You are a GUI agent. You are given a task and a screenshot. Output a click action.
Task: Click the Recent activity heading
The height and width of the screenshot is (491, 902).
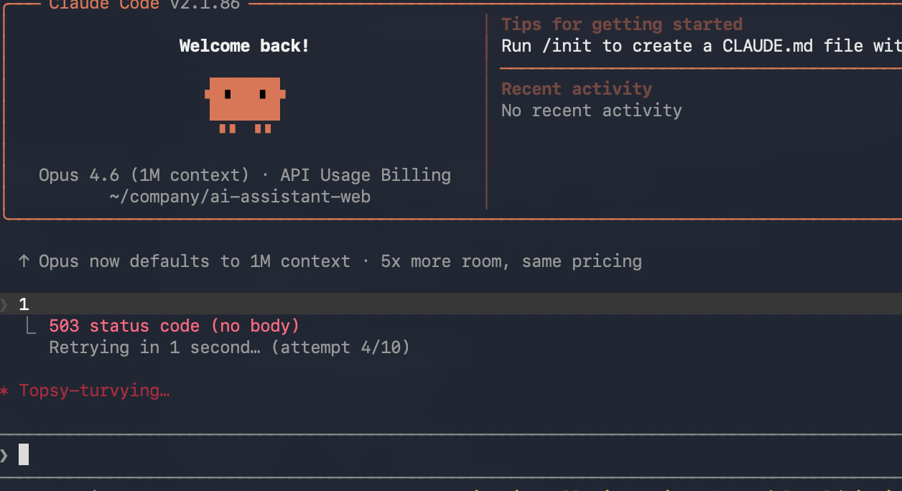coord(577,89)
